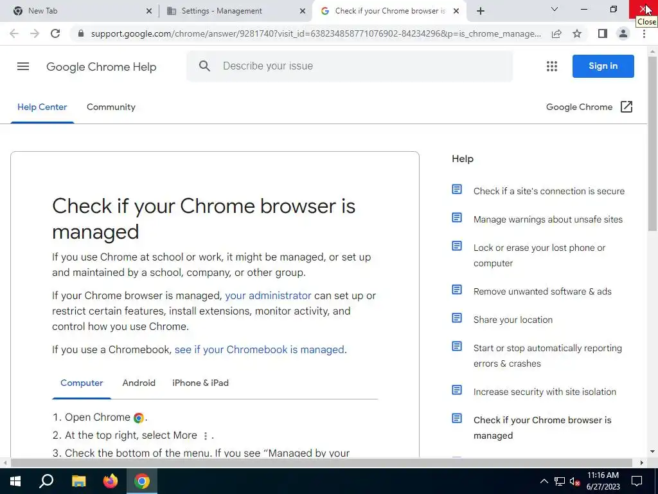
Task: Open the tab search dropdown
Action: tap(555, 9)
